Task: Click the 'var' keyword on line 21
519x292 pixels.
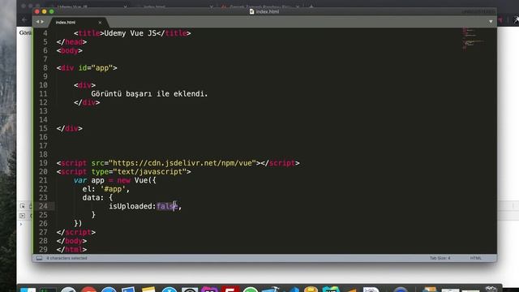Action: click(x=80, y=180)
